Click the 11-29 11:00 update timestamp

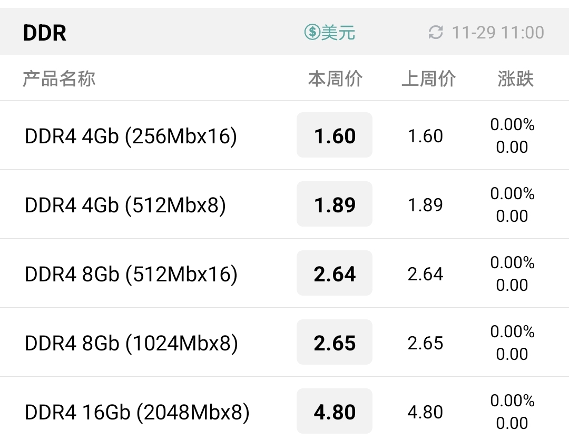(497, 33)
